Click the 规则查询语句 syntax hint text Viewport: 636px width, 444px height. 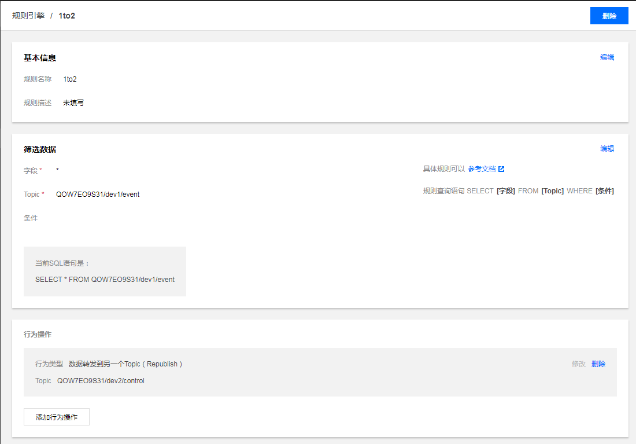pyautogui.click(x=518, y=191)
